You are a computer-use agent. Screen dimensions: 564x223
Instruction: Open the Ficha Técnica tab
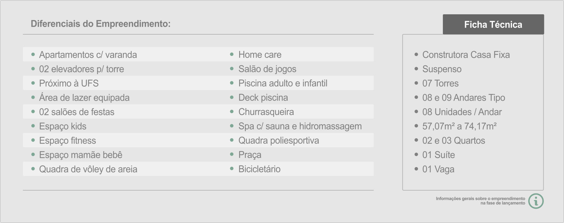[493, 24]
